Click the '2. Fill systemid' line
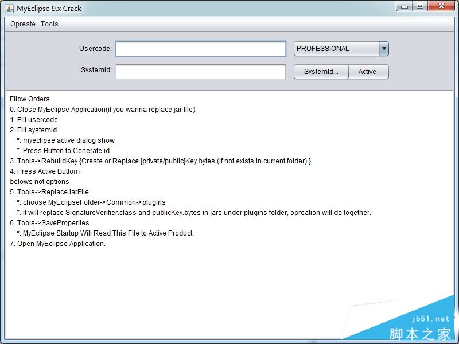Screen dimensions: 459x344 click(x=33, y=130)
